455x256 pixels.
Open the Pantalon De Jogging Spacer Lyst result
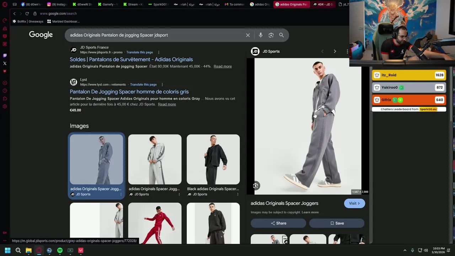[x=129, y=92]
